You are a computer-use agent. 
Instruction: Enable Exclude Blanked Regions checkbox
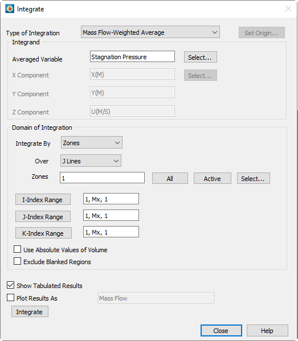tap(18, 261)
